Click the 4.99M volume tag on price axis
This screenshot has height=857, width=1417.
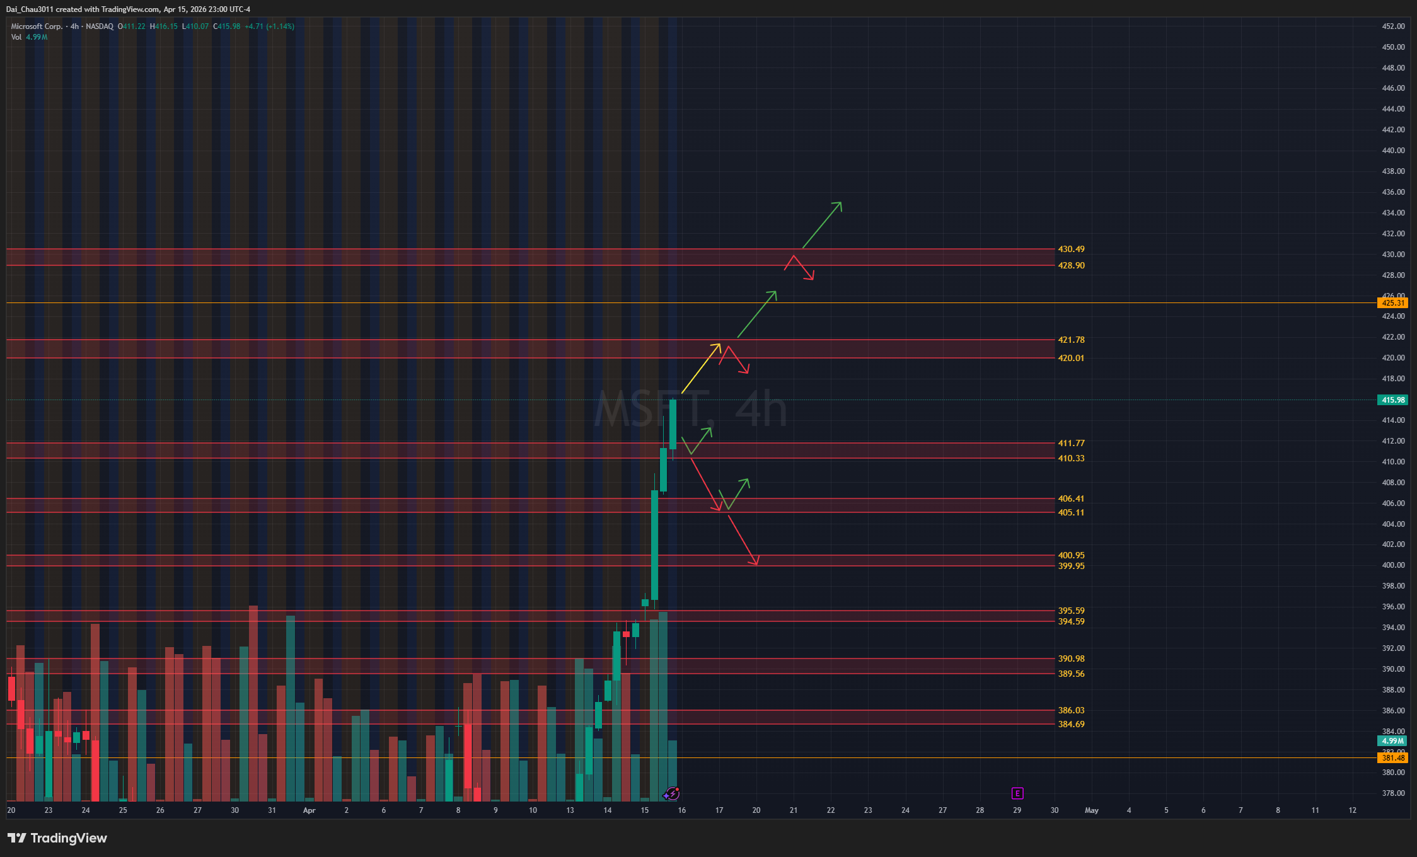(1392, 741)
